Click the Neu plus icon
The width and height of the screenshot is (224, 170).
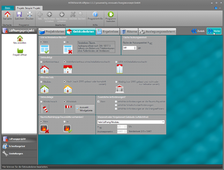(40, 14)
